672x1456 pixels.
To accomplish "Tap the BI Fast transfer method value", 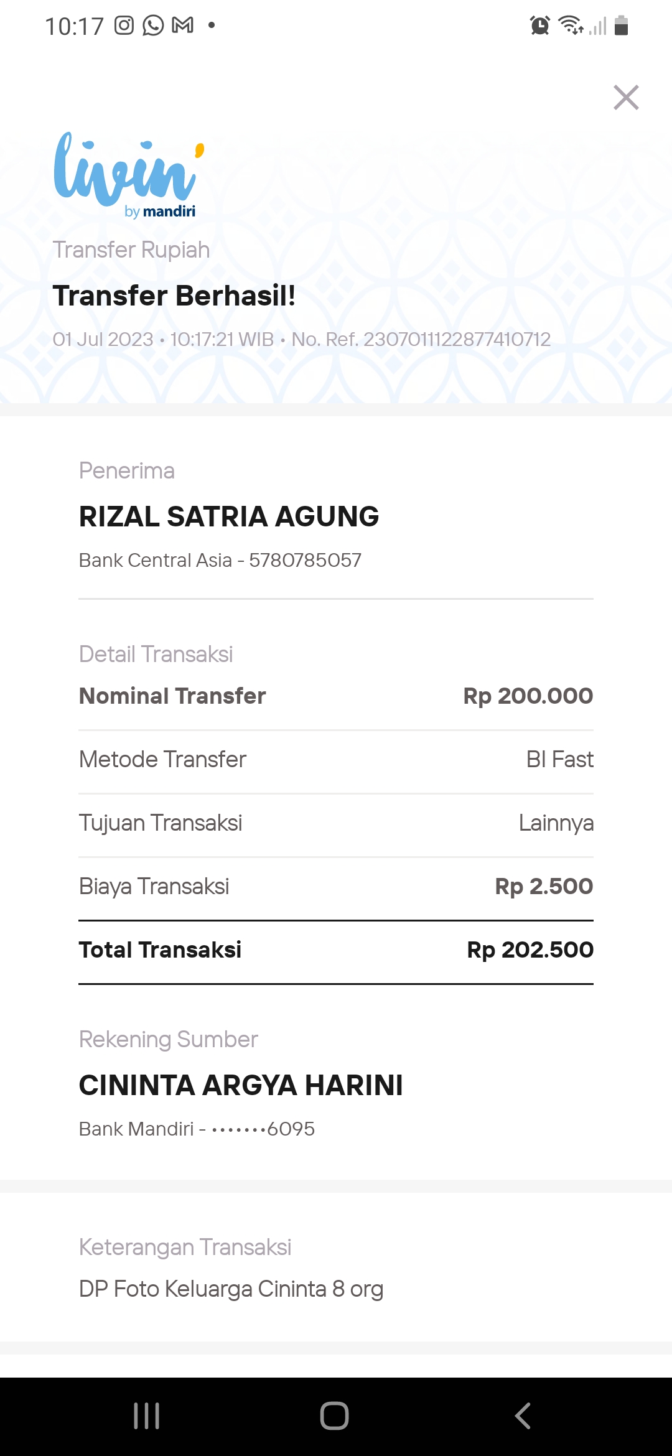I will 559,759.
